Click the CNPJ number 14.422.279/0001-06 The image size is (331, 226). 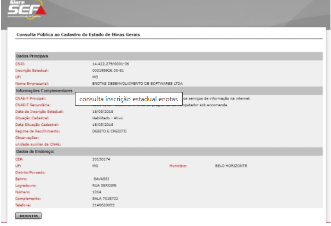click(x=111, y=64)
